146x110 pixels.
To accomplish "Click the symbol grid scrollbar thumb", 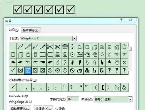I will pos(130,49).
